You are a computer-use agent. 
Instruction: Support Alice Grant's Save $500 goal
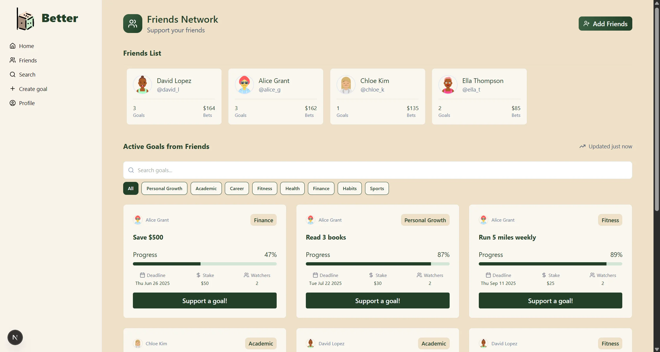click(204, 300)
